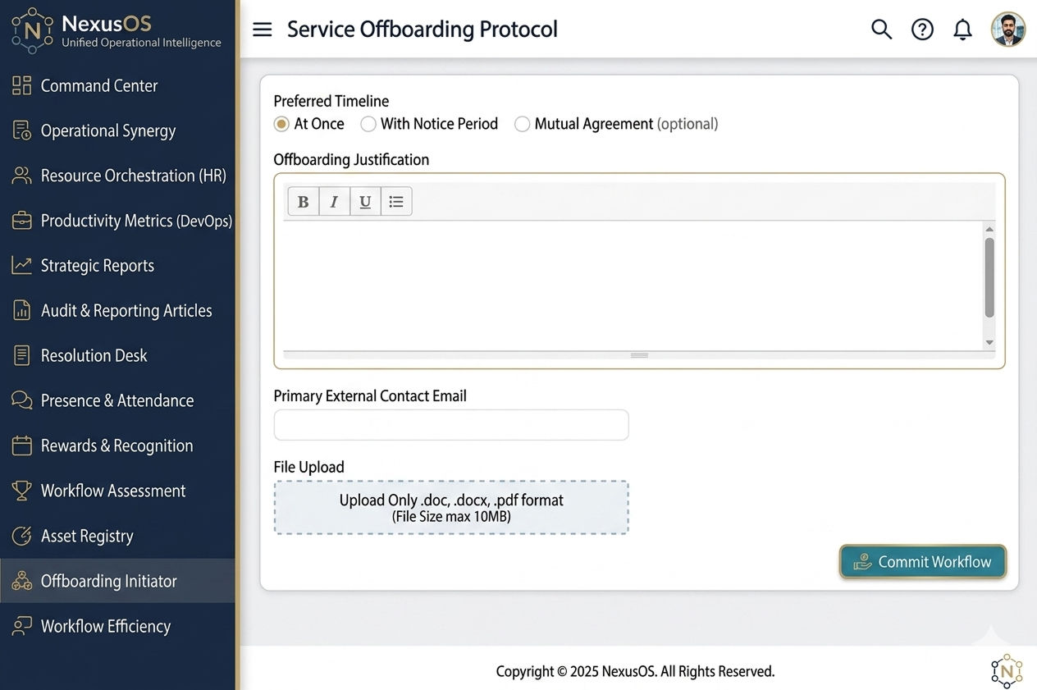Click the user profile avatar
This screenshot has height=690, width=1037.
coord(1007,30)
